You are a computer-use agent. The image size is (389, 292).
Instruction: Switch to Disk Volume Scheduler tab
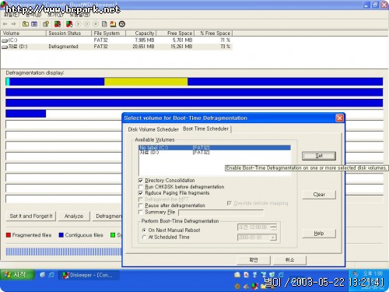[153, 129]
